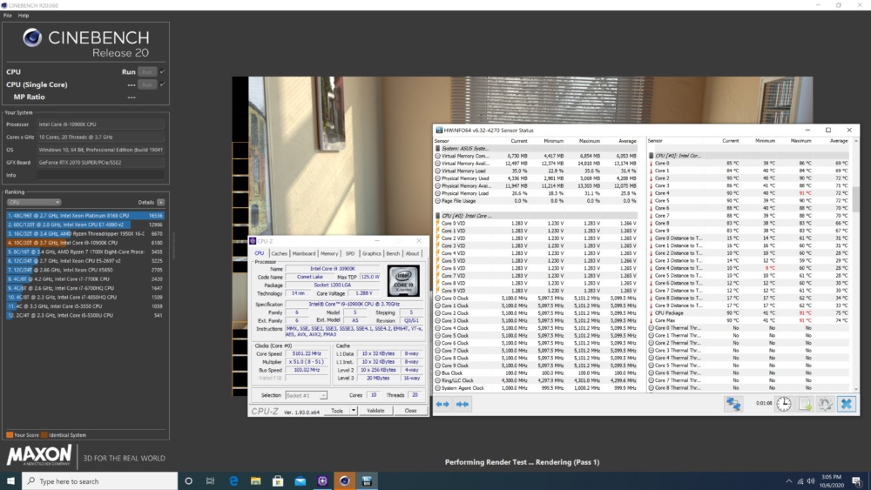The width and height of the screenshot is (871, 490).
Task: Switch to the Memory tab in CPU-Z
Action: point(329,253)
